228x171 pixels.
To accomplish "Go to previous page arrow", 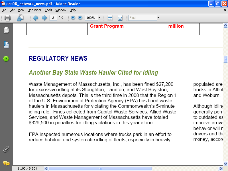I will click(x=35, y=18).
